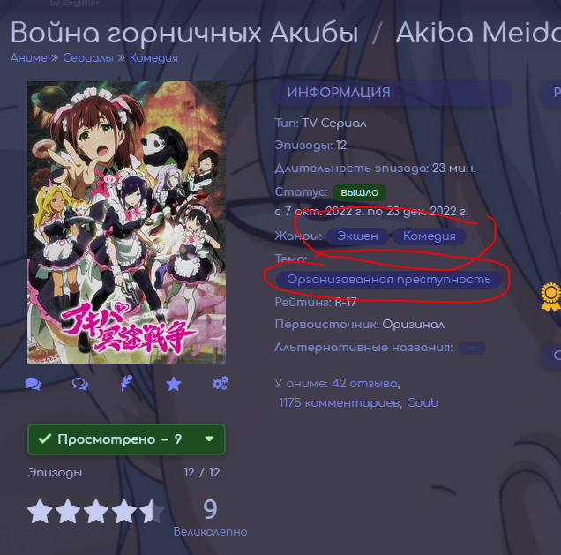Open the Организованная преступность theme tag
This screenshot has width=561, height=555.
388,280
